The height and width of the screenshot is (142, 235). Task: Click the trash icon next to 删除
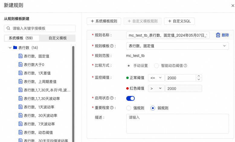click(218, 35)
